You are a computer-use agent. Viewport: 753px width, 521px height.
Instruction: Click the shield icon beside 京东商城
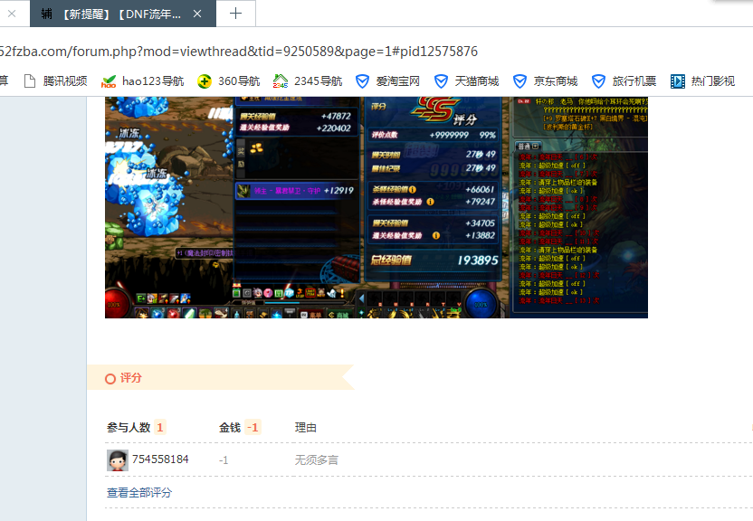(519, 81)
